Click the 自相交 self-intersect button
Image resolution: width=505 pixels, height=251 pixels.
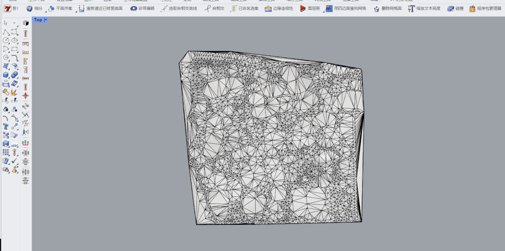214,8
